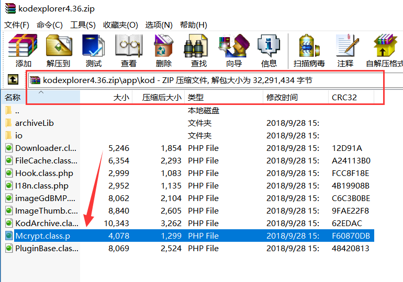
Task: Select the archiveLib folder
Action: (x=35, y=123)
